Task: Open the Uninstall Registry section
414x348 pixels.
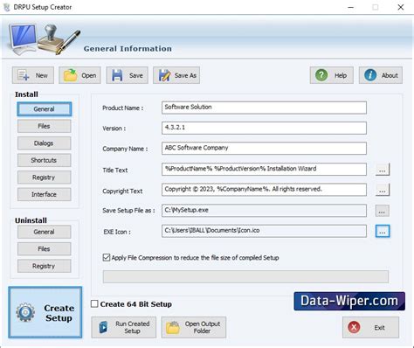Action: tap(44, 266)
